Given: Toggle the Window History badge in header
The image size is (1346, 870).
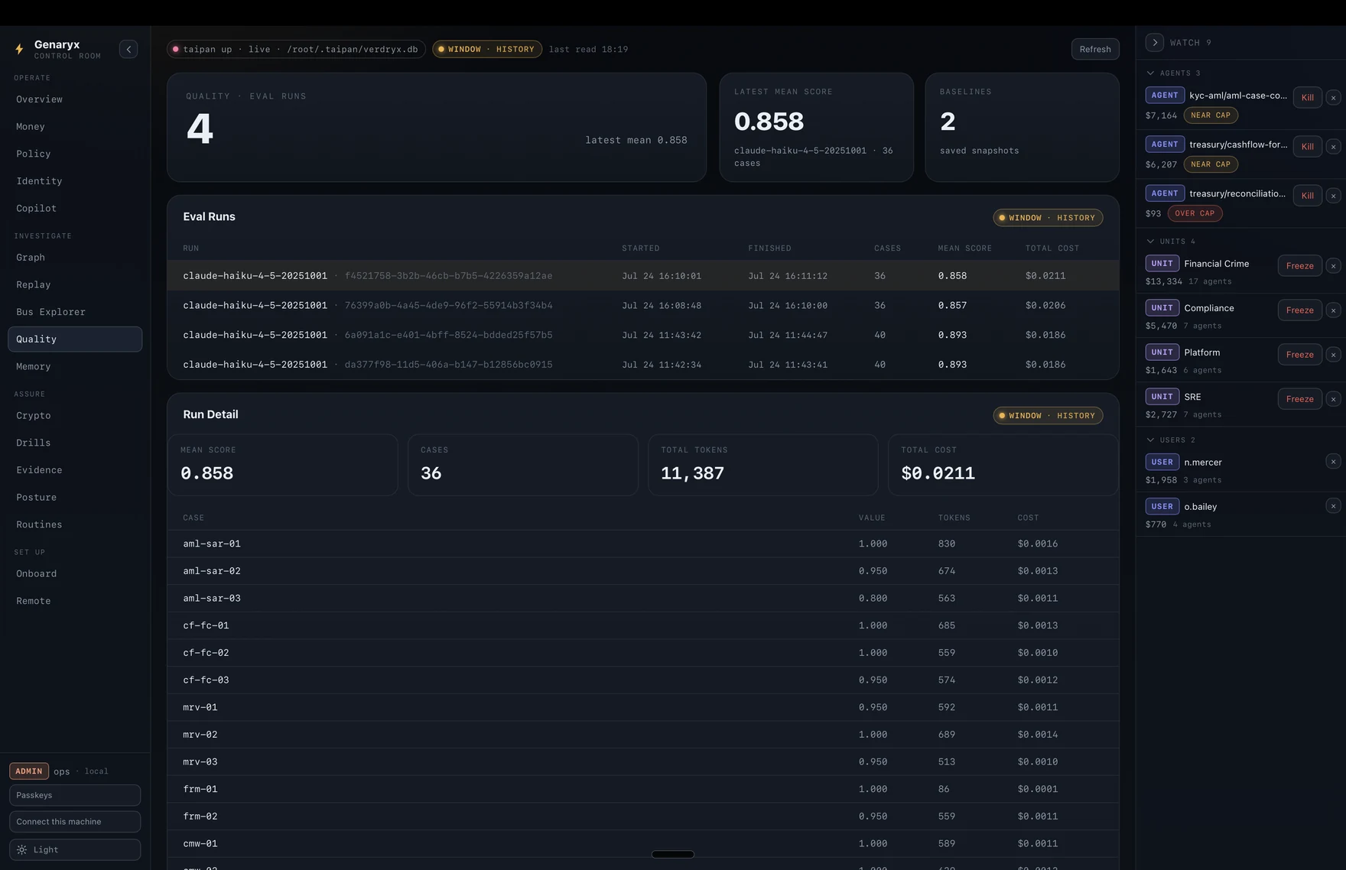Looking at the screenshot, I should pyautogui.click(x=487, y=49).
